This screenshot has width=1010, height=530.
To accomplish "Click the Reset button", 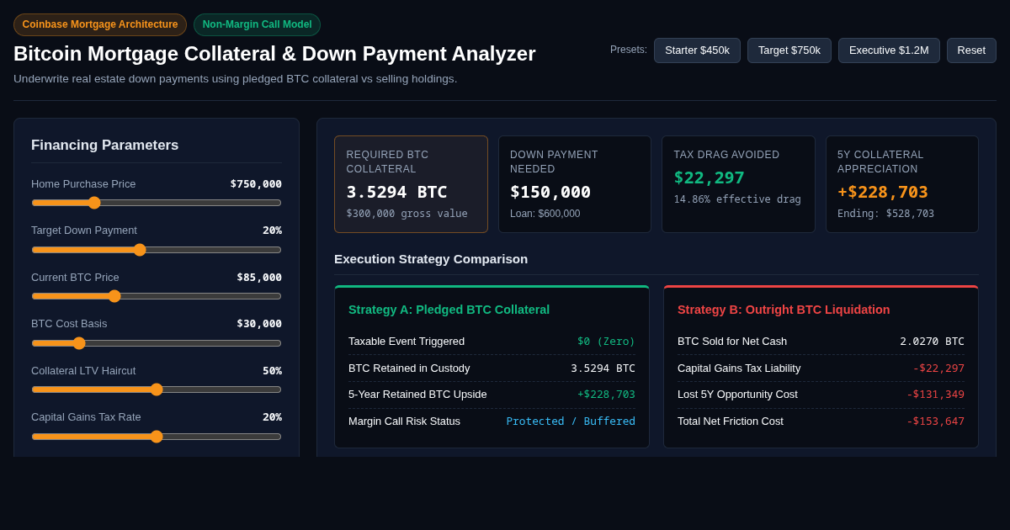I will pyautogui.click(x=971, y=50).
